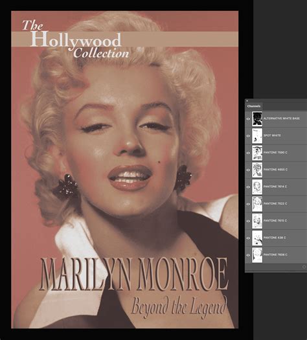Load channel as selection icon in panel footer
This screenshot has height=340, width=307.
click(304, 267)
